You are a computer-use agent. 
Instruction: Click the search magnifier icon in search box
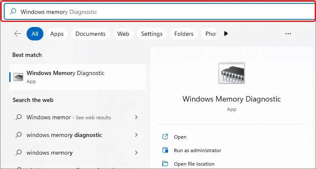pyautogui.click(x=13, y=11)
